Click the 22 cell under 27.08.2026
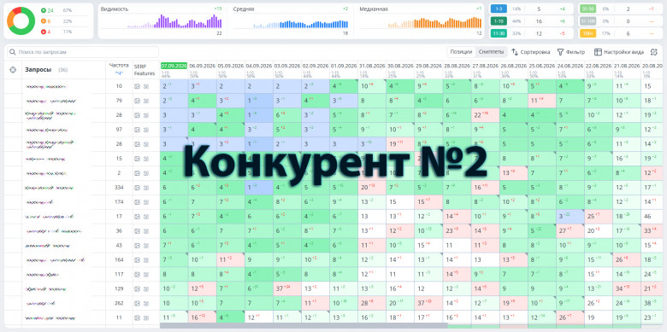Image resolution: width=667 pixels, height=332 pixels. coord(485,115)
